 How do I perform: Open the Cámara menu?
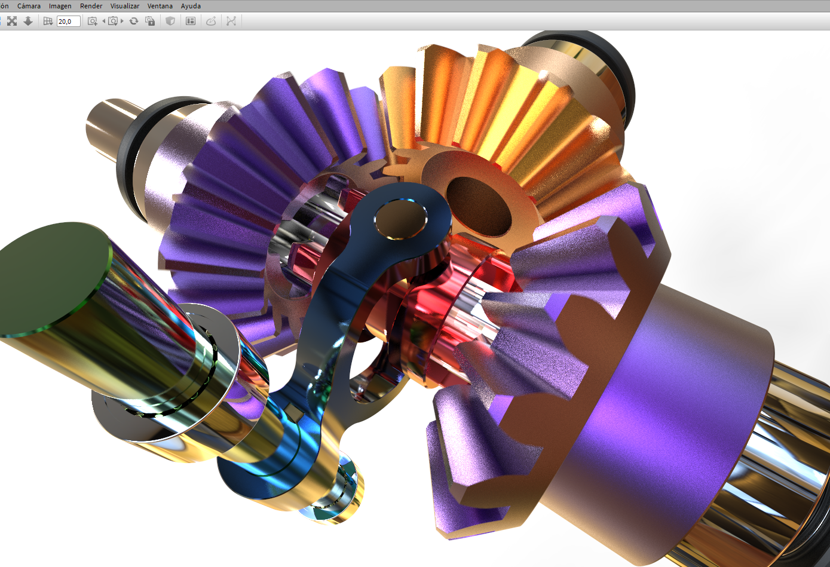click(x=29, y=6)
